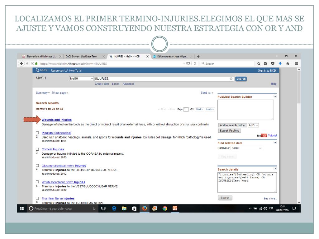Screen dimensions: 319x239
Task: Click Add to search builder
Action: (232, 125)
